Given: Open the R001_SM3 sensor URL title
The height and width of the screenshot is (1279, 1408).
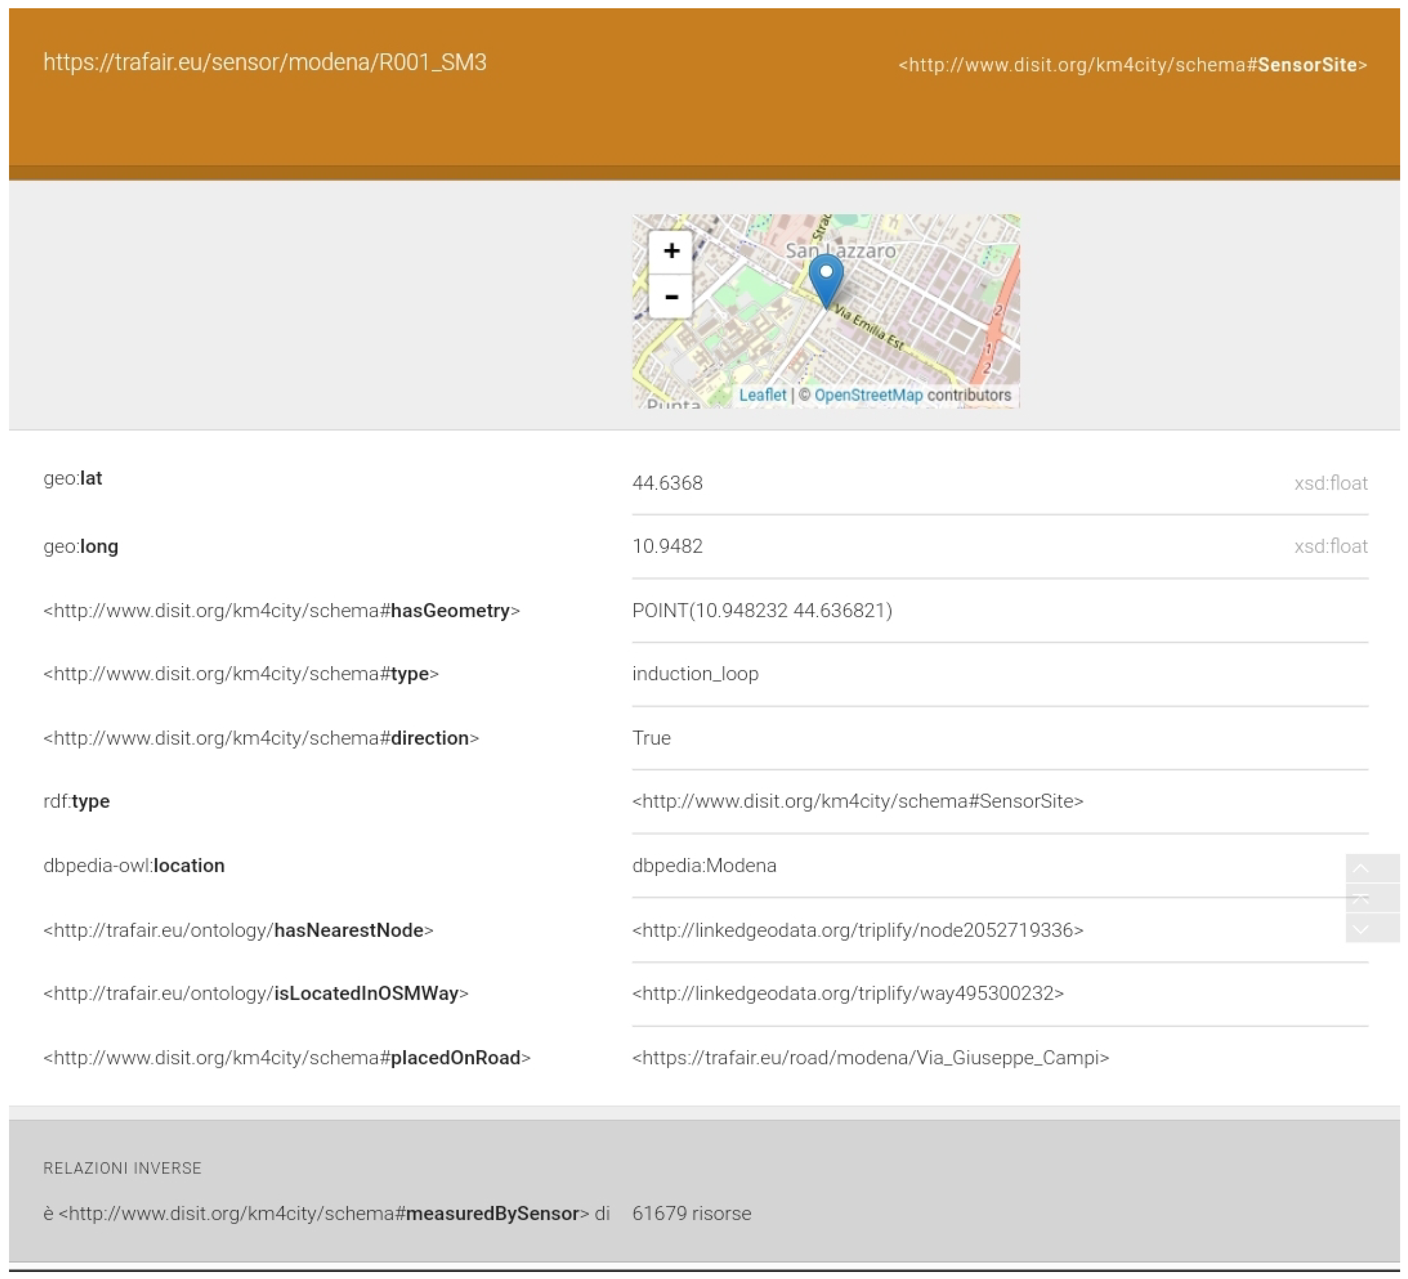Looking at the screenshot, I should [265, 63].
